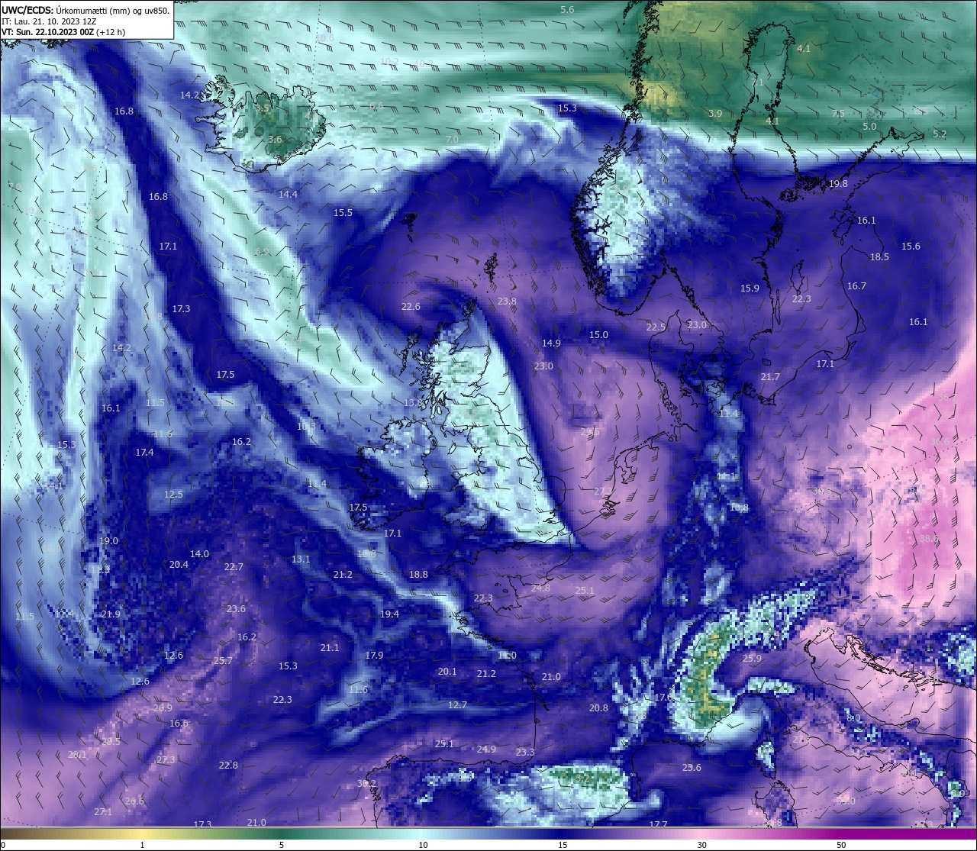This screenshot has height=851, width=977.
Task: Click the 27.3 map value
Action: pyautogui.click(x=166, y=760)
